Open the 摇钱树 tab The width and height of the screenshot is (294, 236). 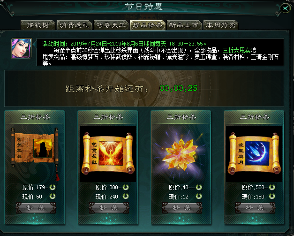[38, 25]
